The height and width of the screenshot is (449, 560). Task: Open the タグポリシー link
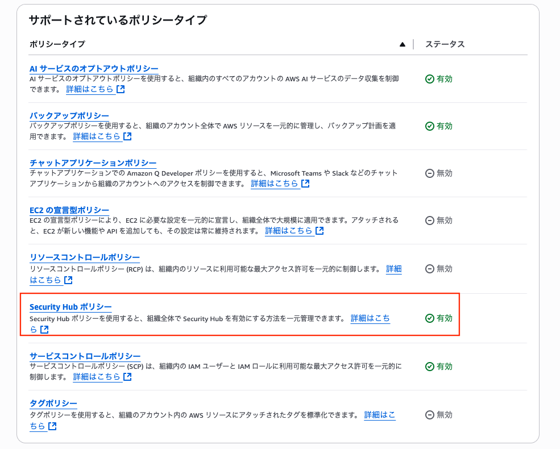(x=53, y=404)
